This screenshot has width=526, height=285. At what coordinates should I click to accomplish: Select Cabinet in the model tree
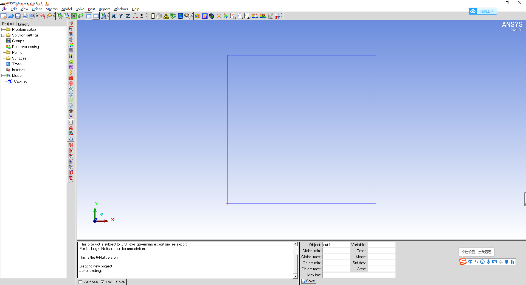point(20,81)
